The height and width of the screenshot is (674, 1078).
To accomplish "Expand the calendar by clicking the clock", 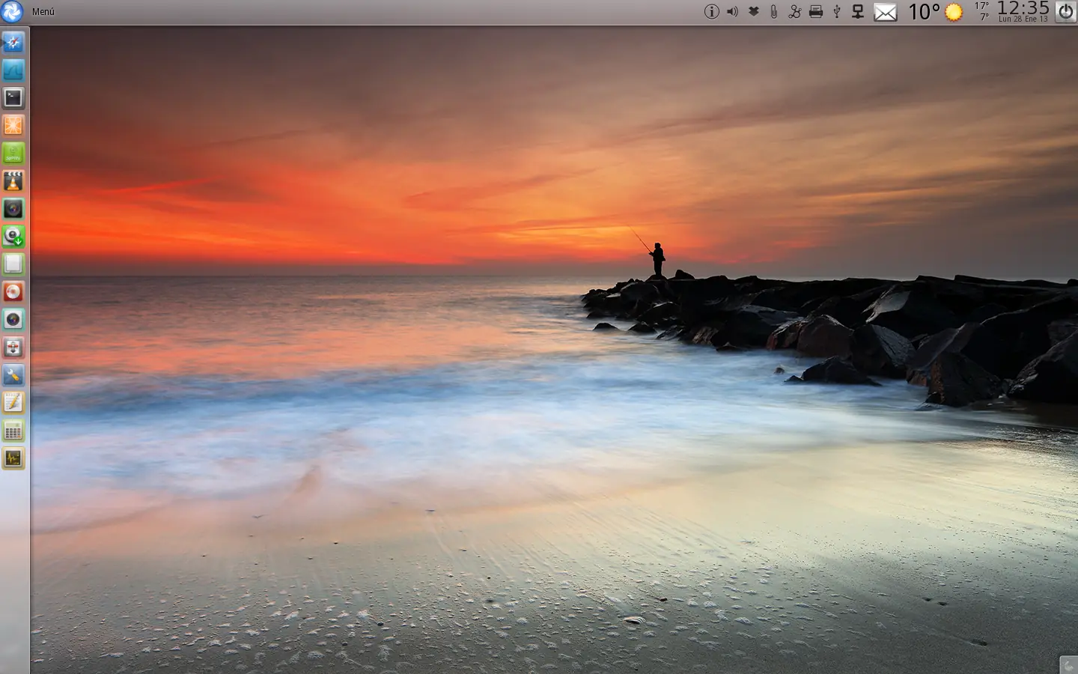I will click(x=1023, y=10).
